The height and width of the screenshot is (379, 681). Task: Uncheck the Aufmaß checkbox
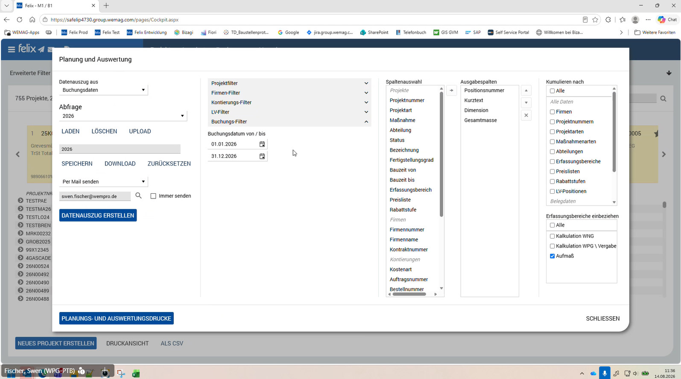coord(552,256)
